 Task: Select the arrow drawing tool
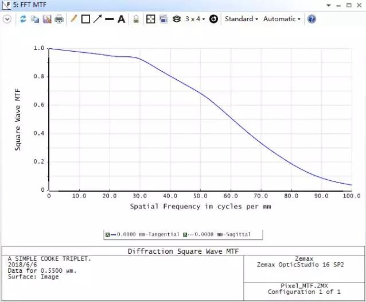[98, 19]
